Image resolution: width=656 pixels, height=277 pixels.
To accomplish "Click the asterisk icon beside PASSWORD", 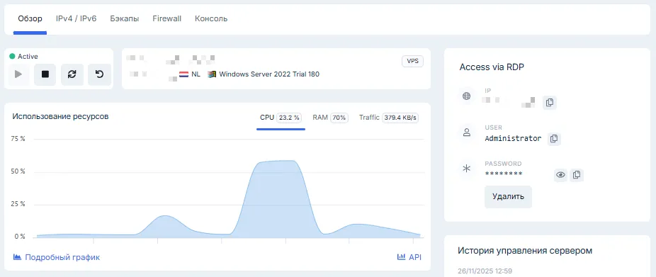I will (x=466, y=169).
